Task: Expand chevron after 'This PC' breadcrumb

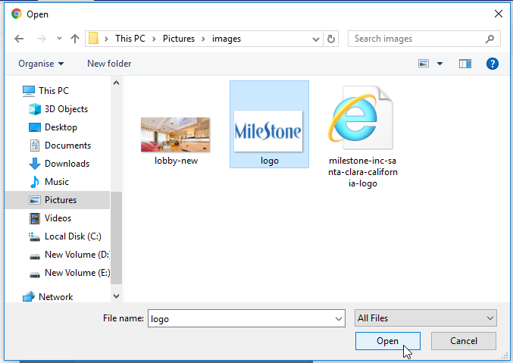Action: click(154, 39)
